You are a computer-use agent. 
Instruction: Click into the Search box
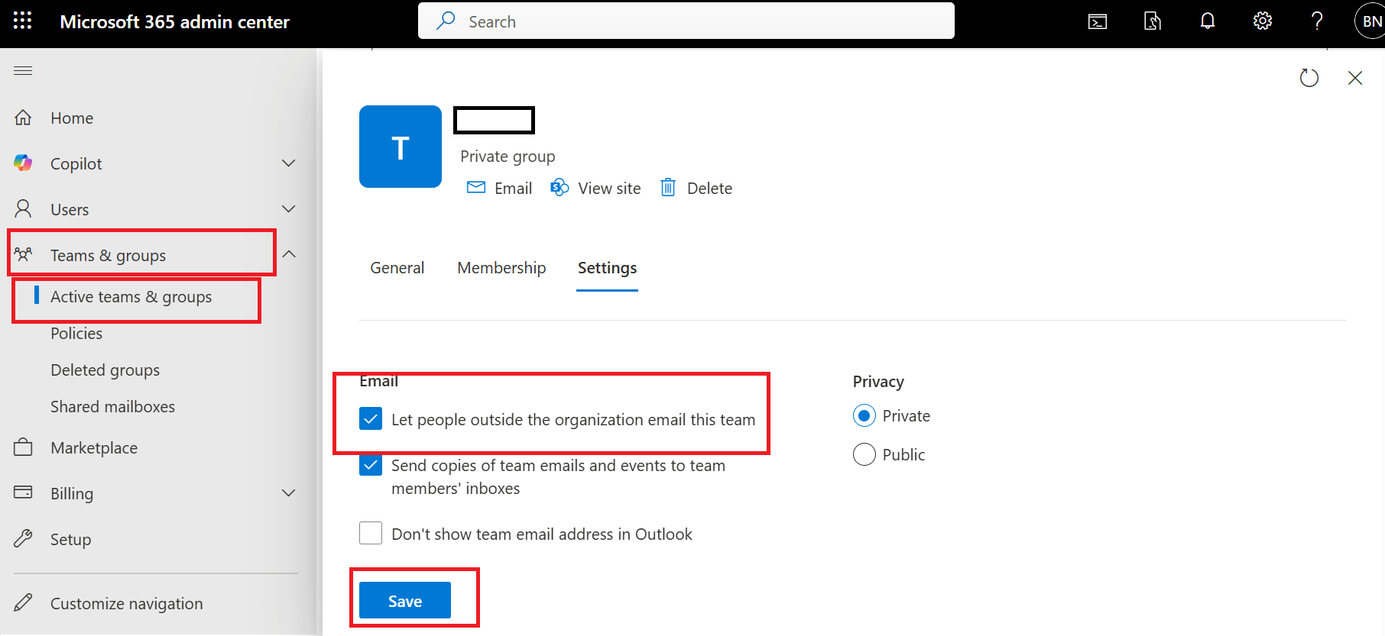click(686, 21)
